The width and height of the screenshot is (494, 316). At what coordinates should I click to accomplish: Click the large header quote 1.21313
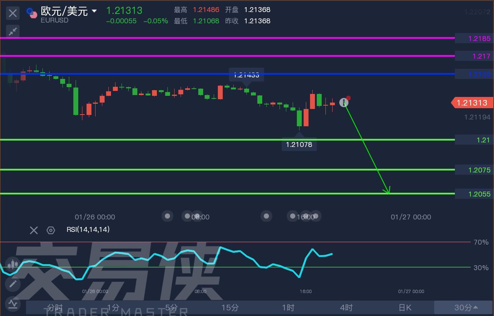[x=124, y=11]
